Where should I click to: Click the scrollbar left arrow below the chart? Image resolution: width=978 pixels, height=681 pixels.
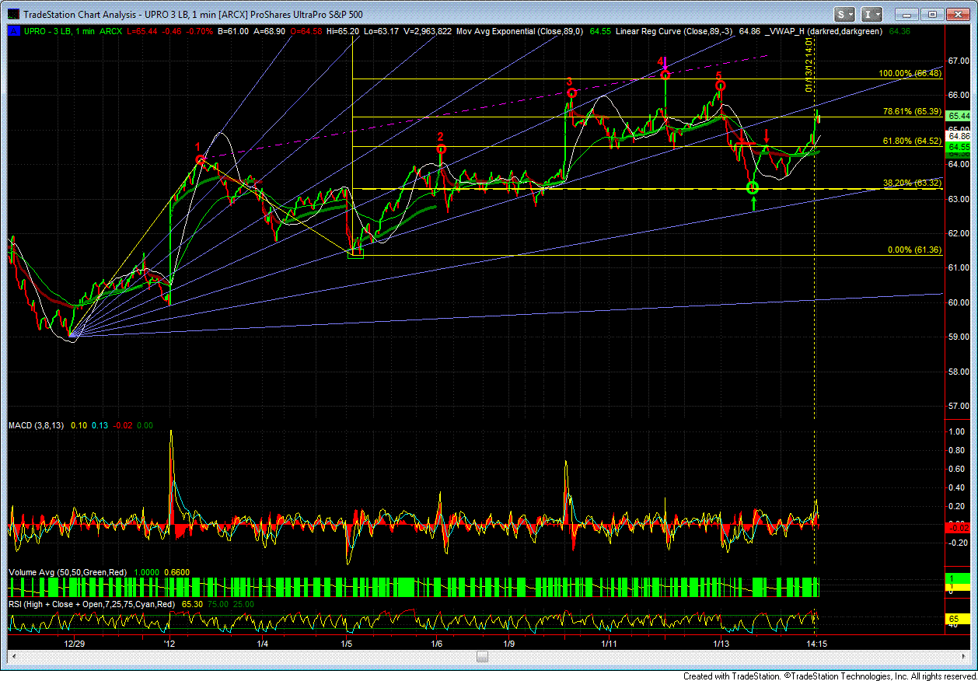pyautogui.click(x=14, y=657)
